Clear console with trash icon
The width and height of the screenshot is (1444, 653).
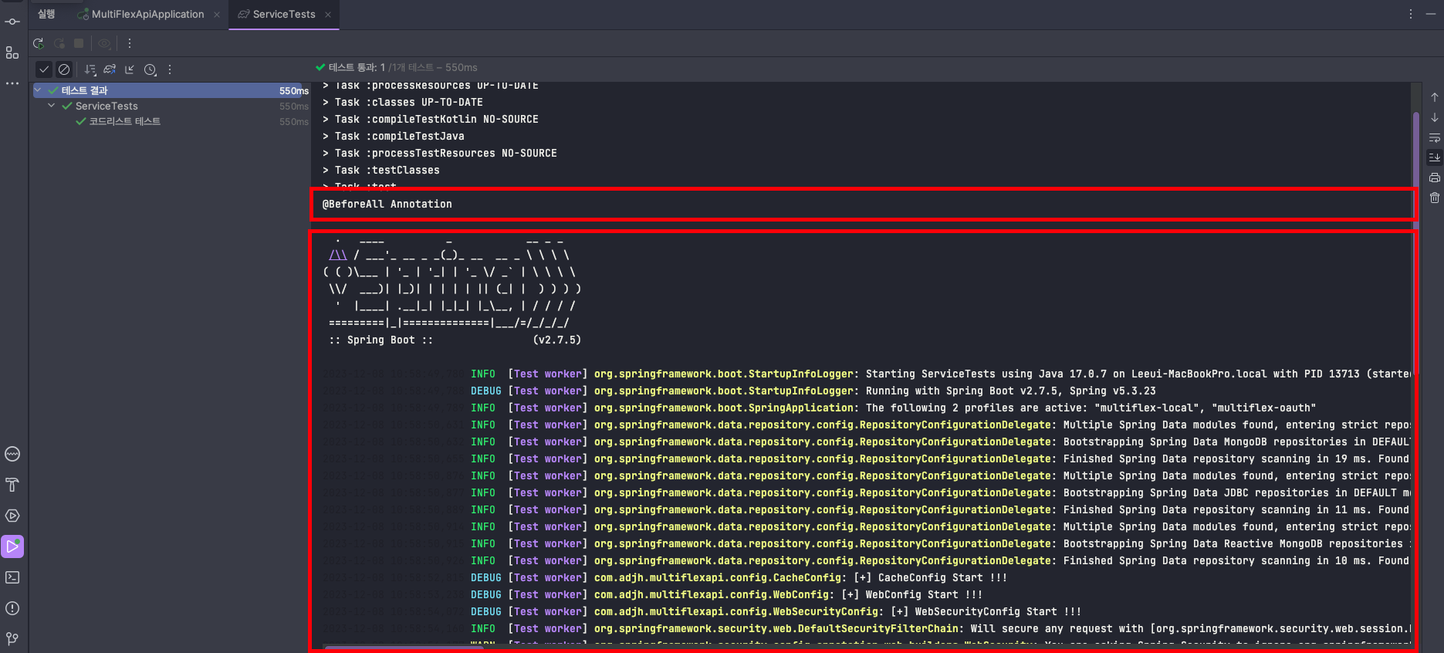(1434, 198)
